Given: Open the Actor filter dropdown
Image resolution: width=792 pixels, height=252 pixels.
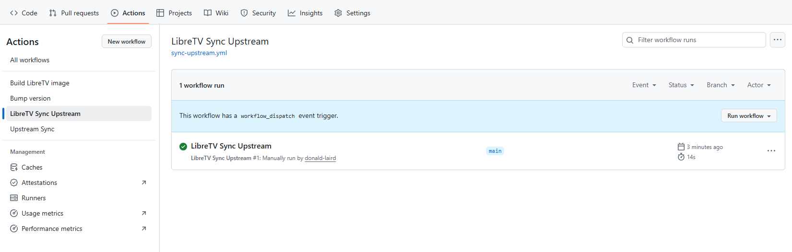Looking at the screenshot, I should 759,85.
